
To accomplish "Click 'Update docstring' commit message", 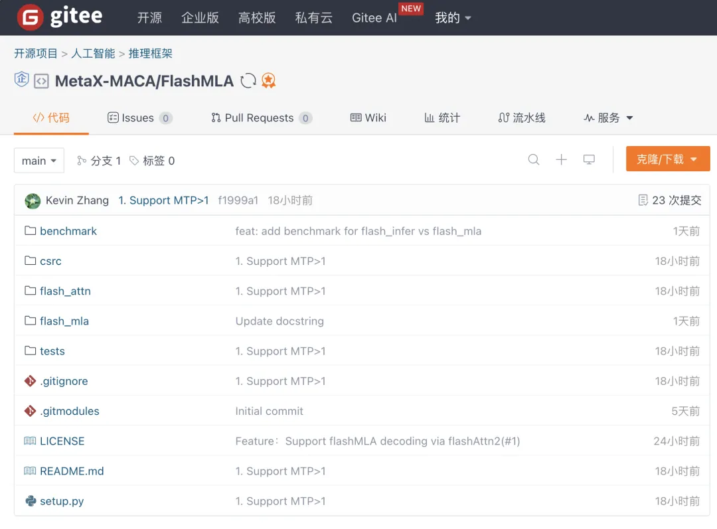I will (x=279, y=321).
